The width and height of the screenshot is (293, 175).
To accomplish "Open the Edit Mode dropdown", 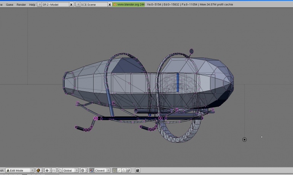I will pos(20,170).
